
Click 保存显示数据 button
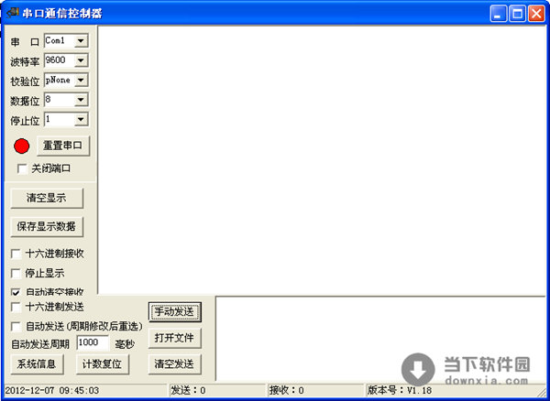tap(46, 226)
